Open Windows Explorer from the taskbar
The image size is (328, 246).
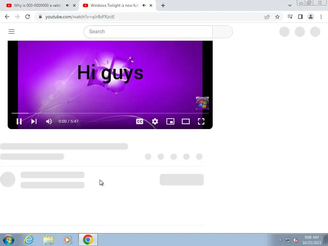pos(49,240)
